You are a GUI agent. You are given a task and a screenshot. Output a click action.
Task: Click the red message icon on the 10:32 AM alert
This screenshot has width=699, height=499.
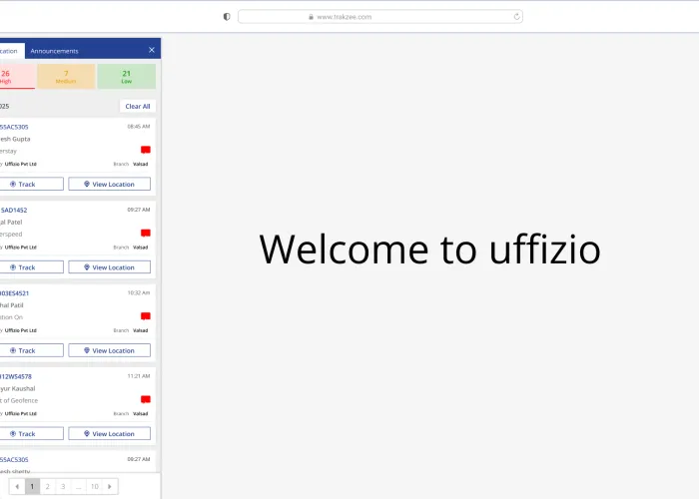click(145, 316)
